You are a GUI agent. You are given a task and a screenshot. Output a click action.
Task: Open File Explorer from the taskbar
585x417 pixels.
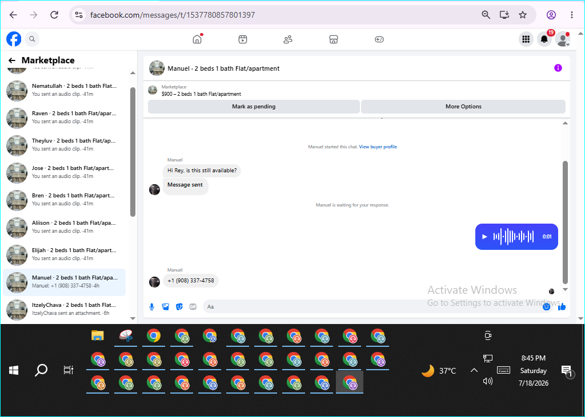click(x=98, y=336)
